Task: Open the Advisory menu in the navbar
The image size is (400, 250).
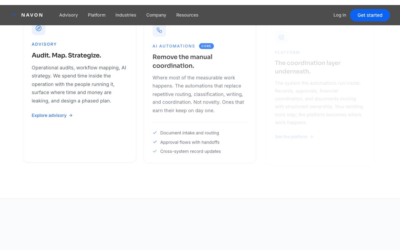Action: 68,15
